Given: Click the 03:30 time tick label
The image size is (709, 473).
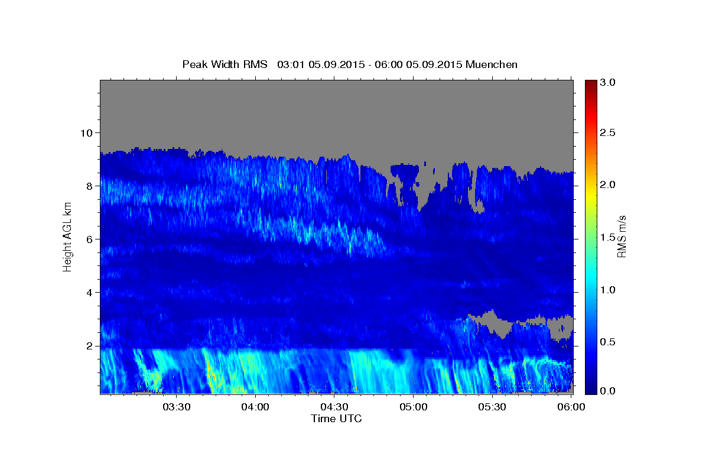Looking at the screenshot, I should pos(176,407).
